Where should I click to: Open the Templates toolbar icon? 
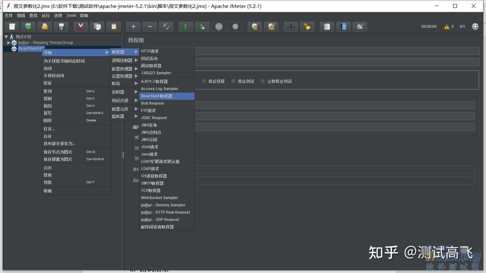point(28,27)
